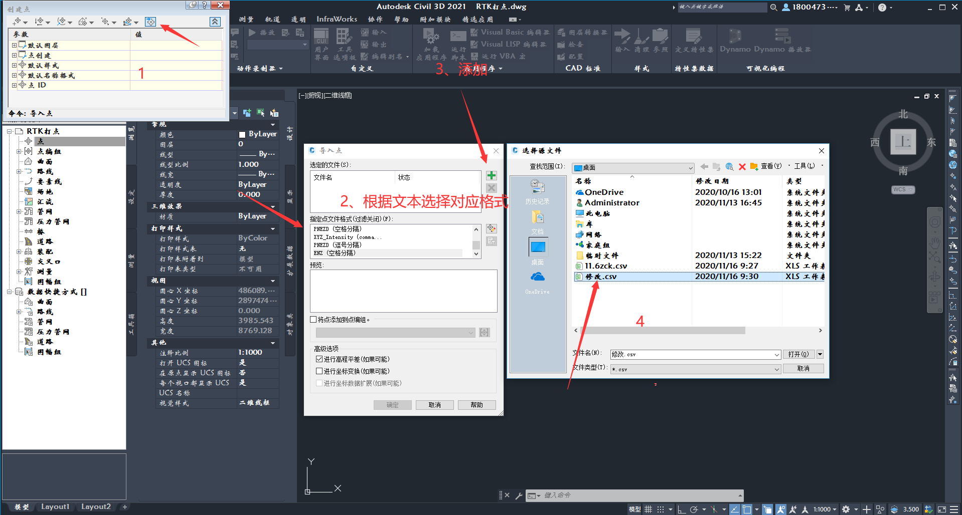
Task: Open 文件类型 dropdown showing *.csv
Action: pyautogui.click(x=696, y=369)
